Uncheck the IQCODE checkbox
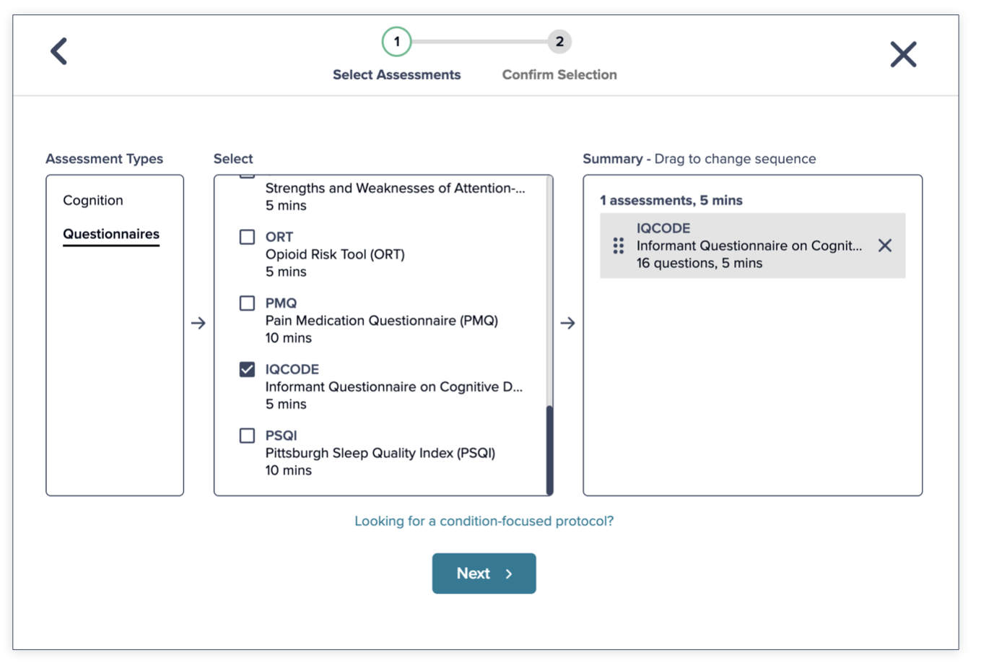The image size is (981, 671). point(247,368)
